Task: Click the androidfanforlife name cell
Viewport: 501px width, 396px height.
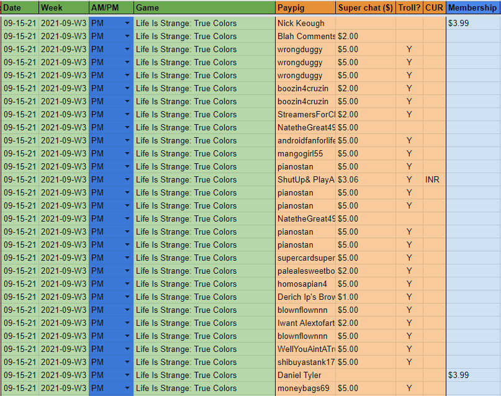Action: pos(305,140)
